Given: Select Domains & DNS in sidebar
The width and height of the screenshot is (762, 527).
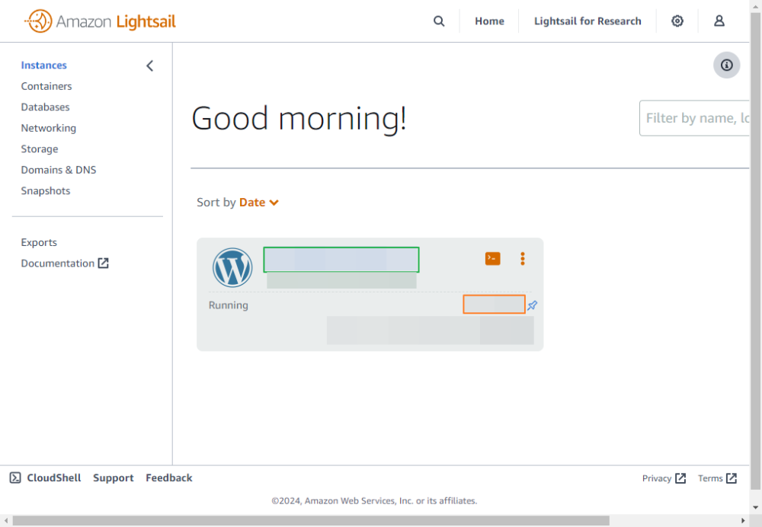Looking at the screenshot, I should (x=59, y=170).
